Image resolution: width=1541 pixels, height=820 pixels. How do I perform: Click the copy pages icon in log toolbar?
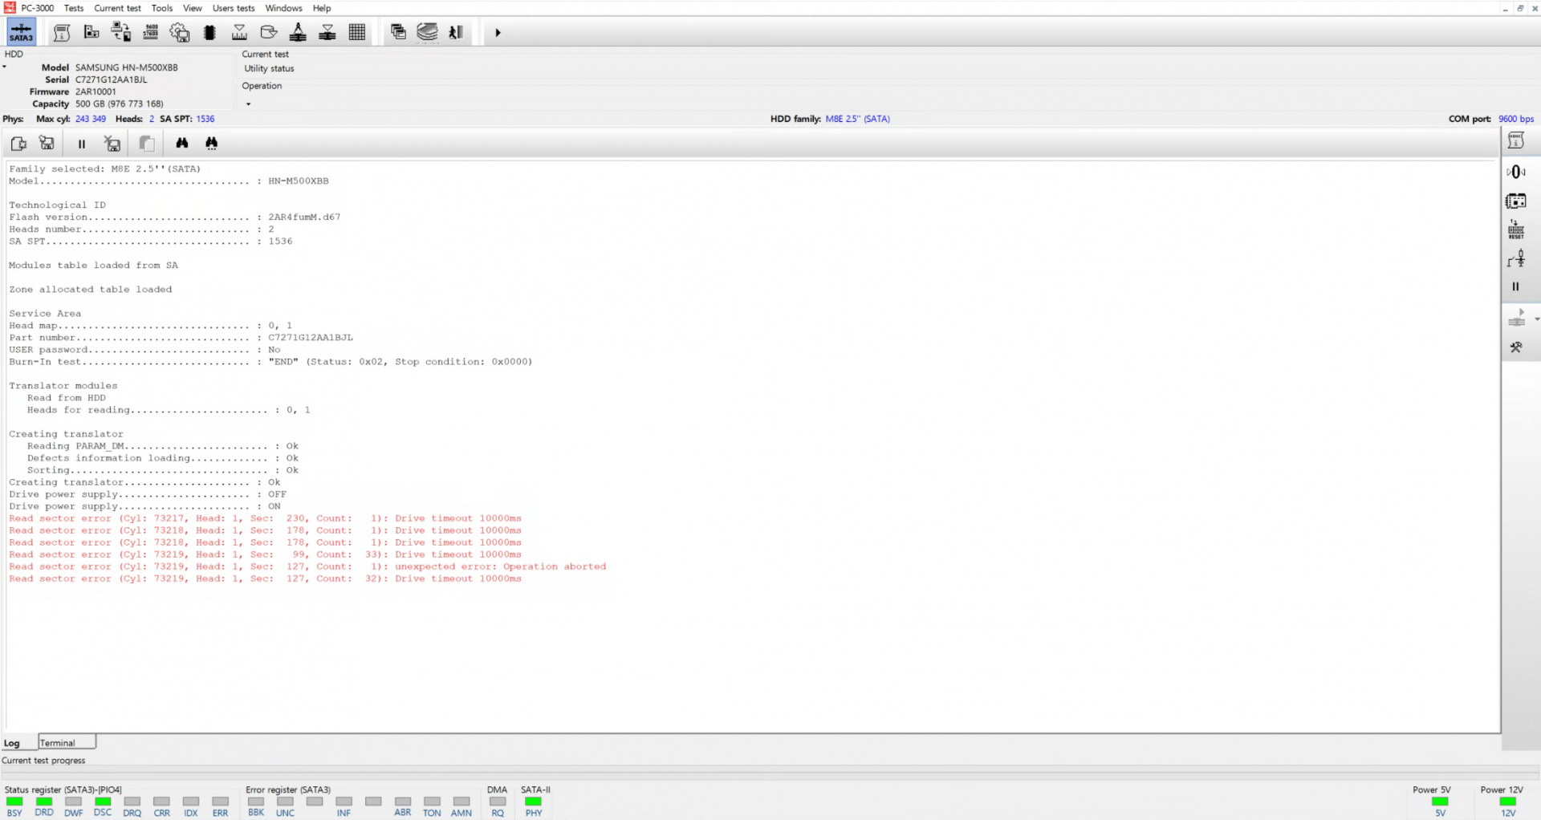[146, 144]
